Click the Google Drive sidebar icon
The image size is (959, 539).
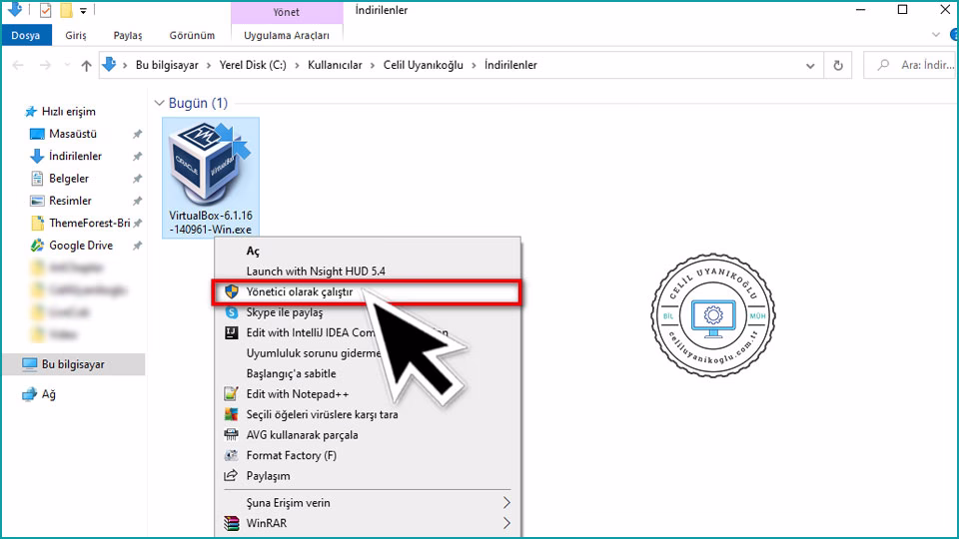click(x=37, y=246)
